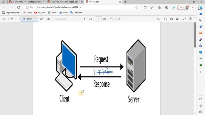Save the PDF

pos(172,19)
